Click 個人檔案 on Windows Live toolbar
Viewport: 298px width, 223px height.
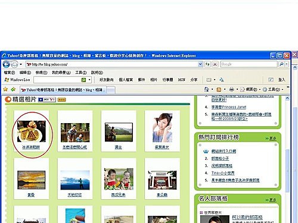[x=126, y=80]
